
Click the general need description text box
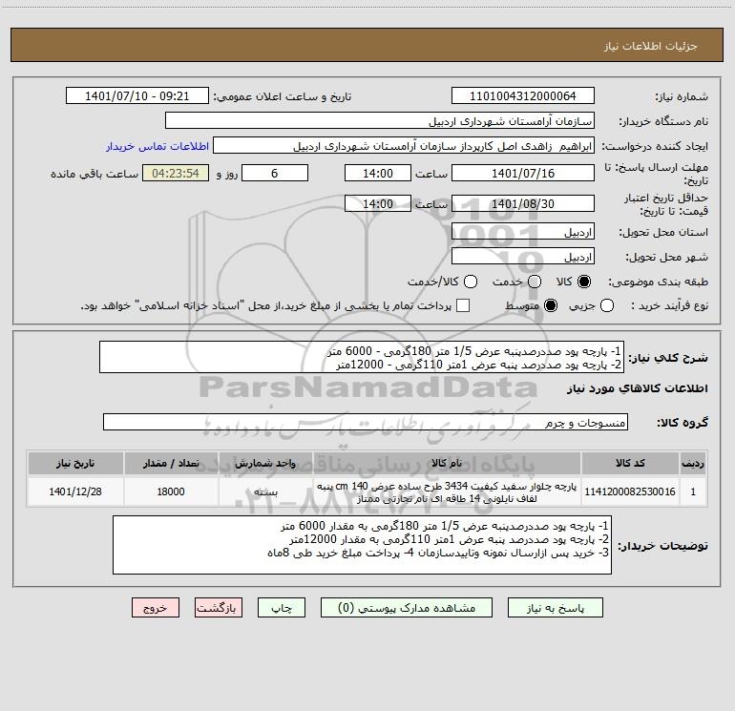(362, 357)
